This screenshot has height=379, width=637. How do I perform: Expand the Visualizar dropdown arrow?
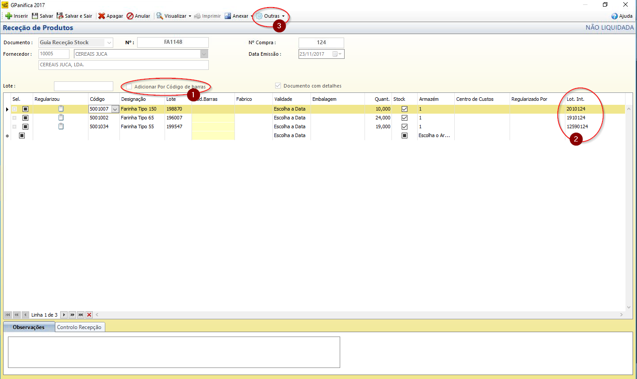(190, 16)
